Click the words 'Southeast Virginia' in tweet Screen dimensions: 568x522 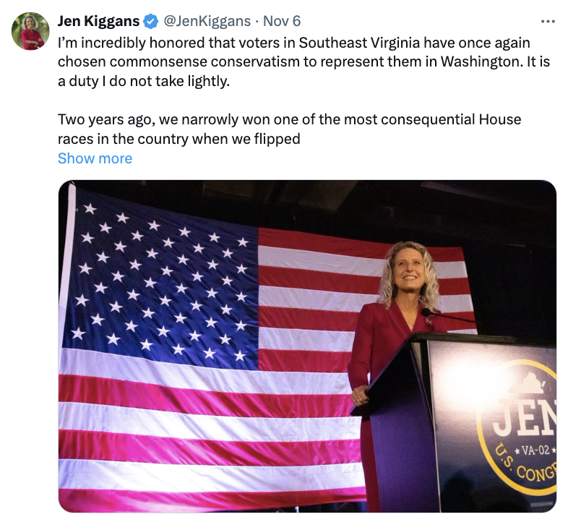[358, 43]
